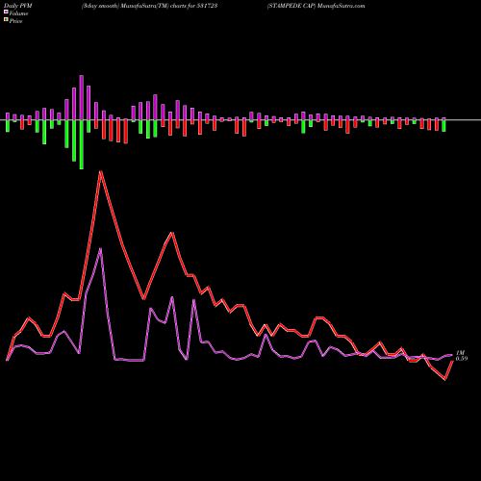Click the green-red Price legend swatch

pyautogui.click(x=6, y=19)
